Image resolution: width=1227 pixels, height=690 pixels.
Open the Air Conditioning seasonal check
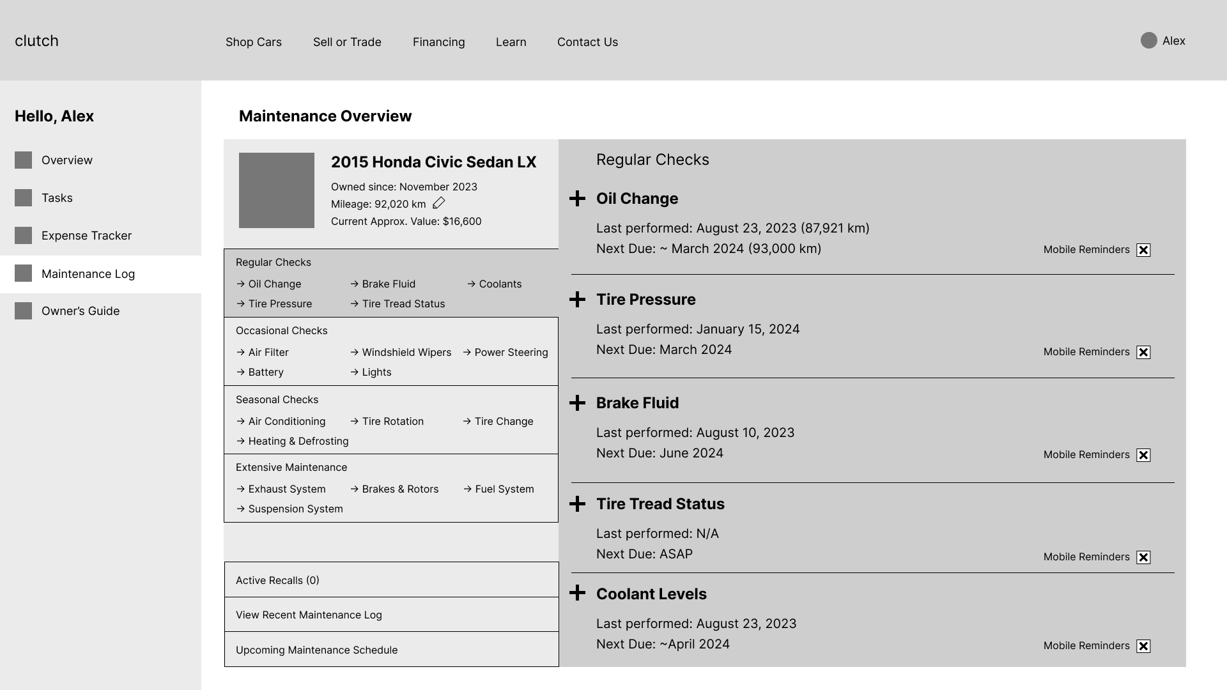pyautogui.click(x=281, y=422)
